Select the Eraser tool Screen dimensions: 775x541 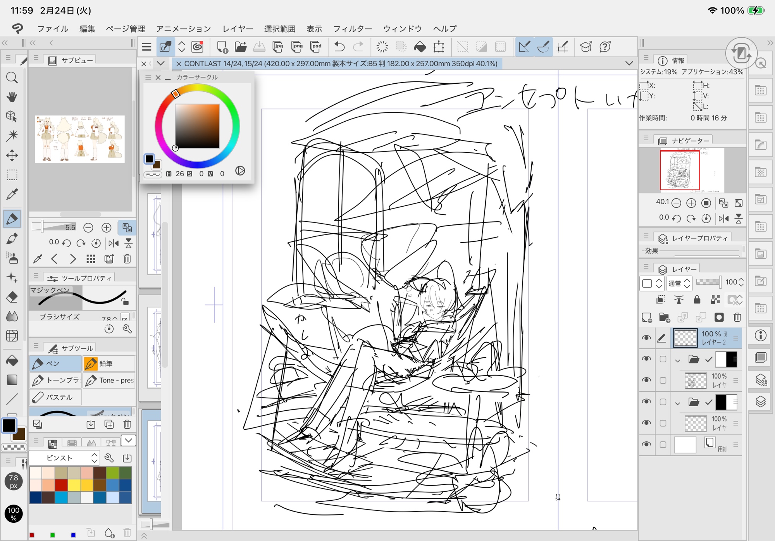[x=12, y=297]
